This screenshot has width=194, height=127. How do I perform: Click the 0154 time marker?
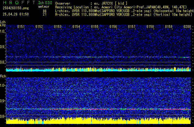pos(76,27)
